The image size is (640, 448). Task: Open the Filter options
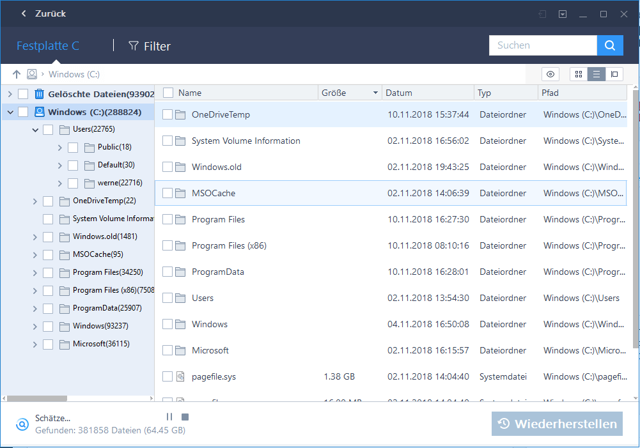coord(150,46)
